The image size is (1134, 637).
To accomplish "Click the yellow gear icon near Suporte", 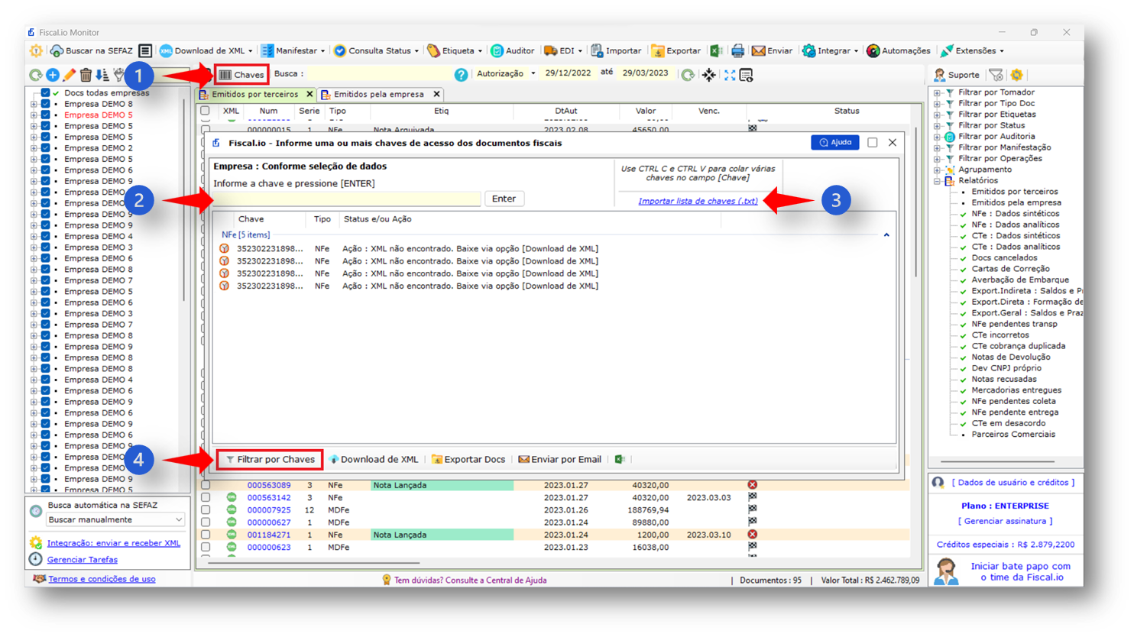I will point(1016,75).
